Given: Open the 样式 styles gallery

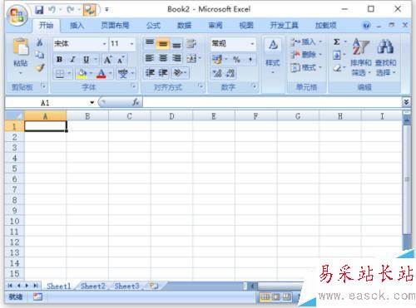Looking at the screenshot, I should [x=273, y=56].
